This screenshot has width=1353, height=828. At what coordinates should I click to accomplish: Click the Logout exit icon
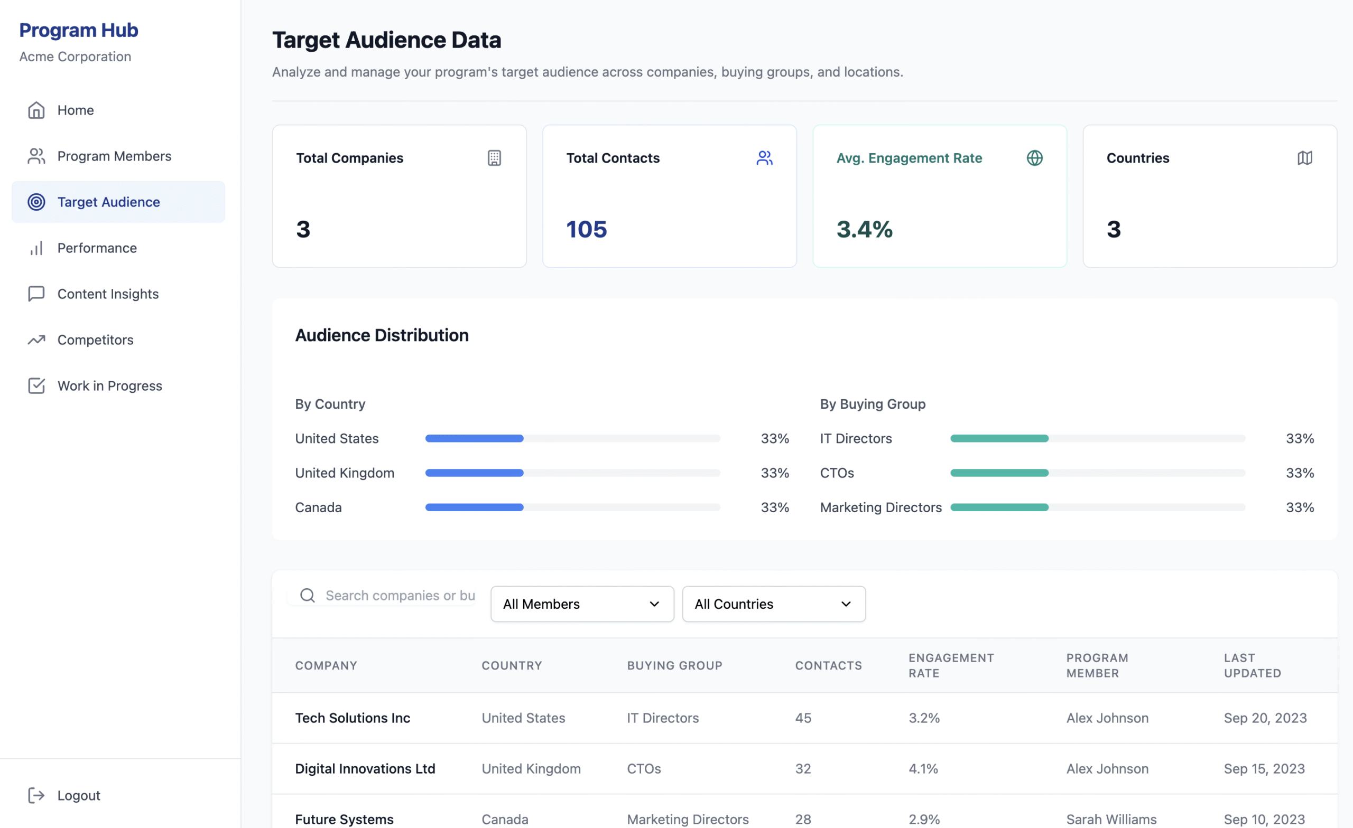coord(36,796)
